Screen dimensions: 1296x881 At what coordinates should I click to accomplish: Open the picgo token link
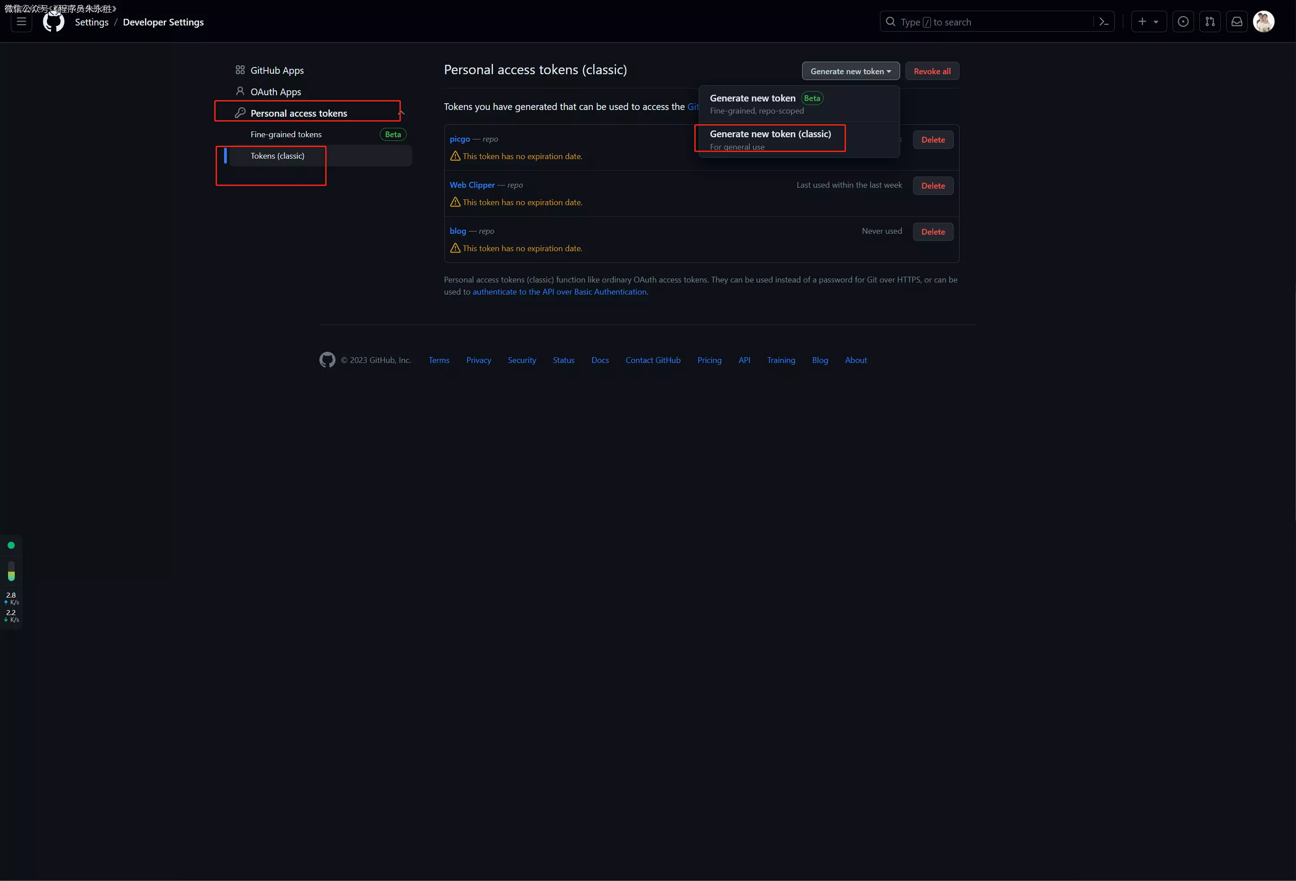coord(459,139)
